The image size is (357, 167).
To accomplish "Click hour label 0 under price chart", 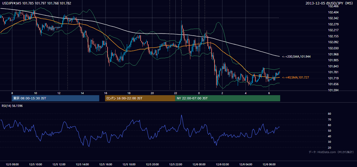I will tap(199, 93).
